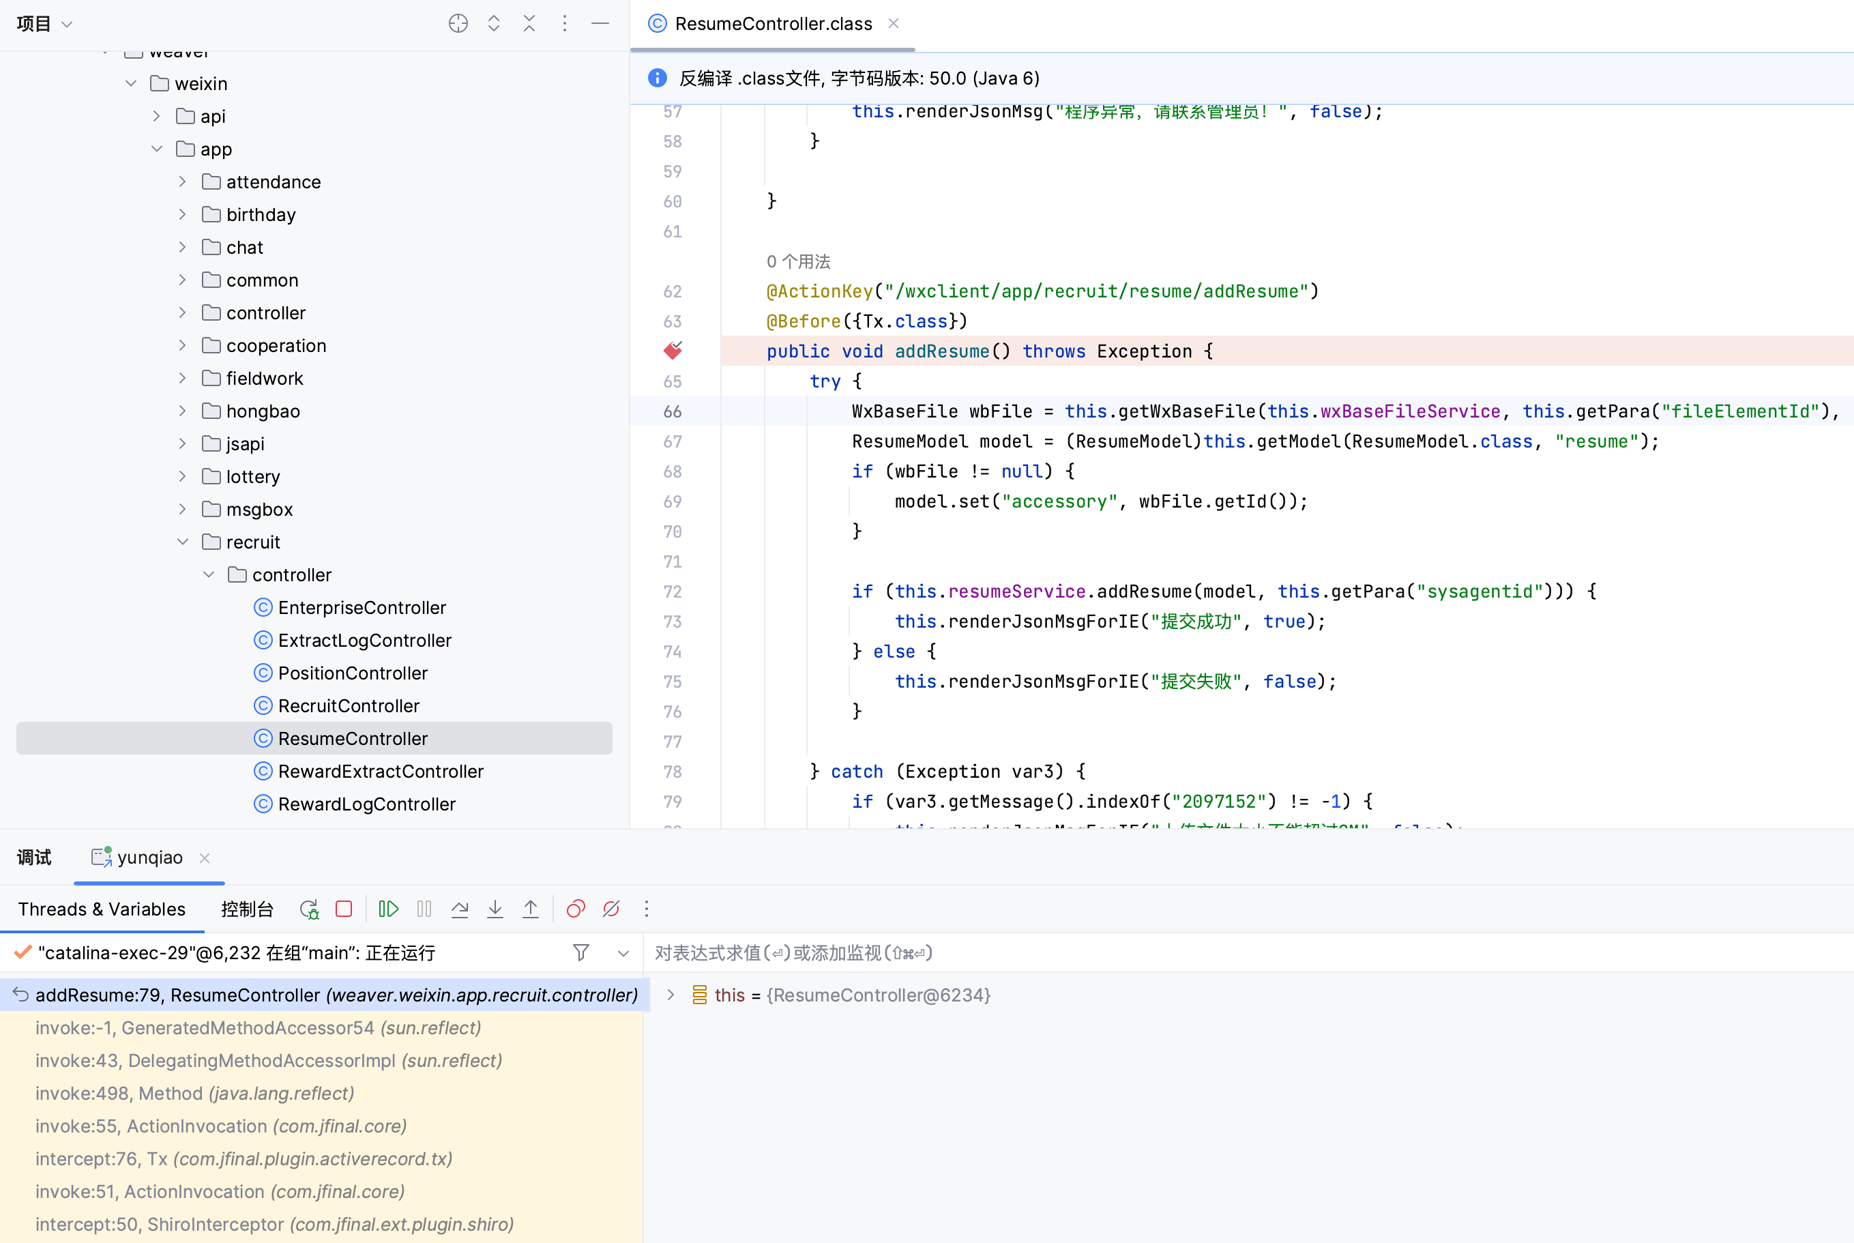The height and width of the screenshot is (1243, 1854).
Task: Resume program execution in debugger
Action: pos(388,909)
